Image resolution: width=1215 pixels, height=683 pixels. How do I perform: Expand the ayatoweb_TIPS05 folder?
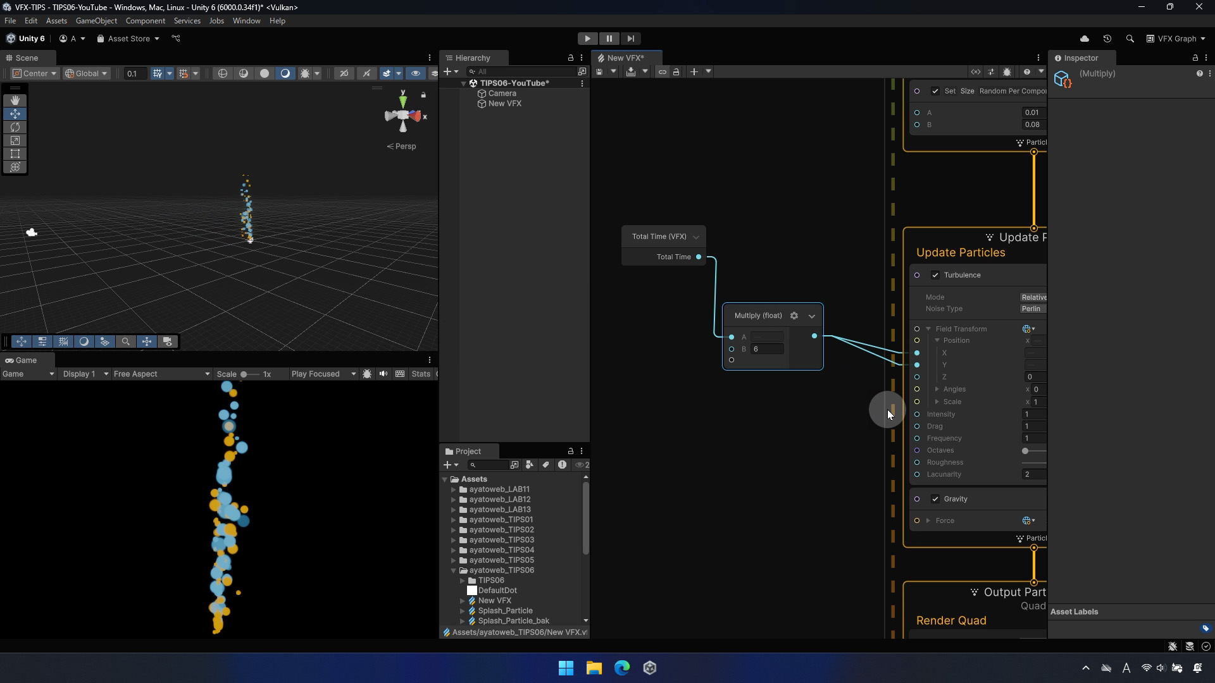(x=454, y=560)
